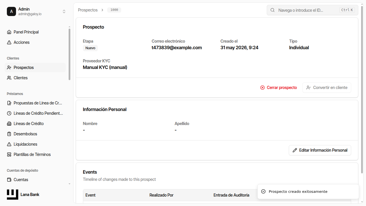Click Convertir en cliente button
This screenshot has width=366, height=206.
327,88
